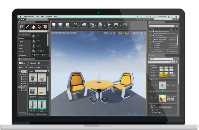Screen dimensions: 199x130
Task: Open the Marketplace from the toolbar
Action: click(68, 25)
